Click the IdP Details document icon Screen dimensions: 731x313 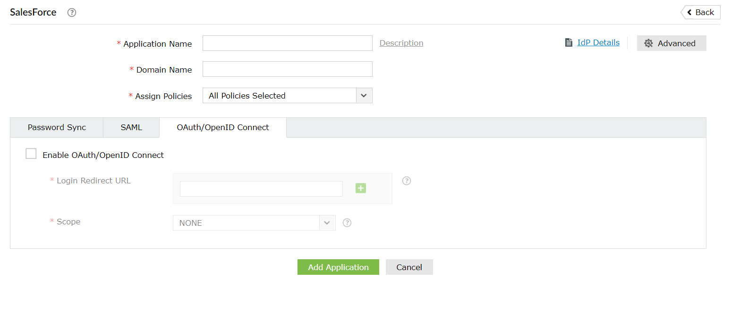[569, 43]
